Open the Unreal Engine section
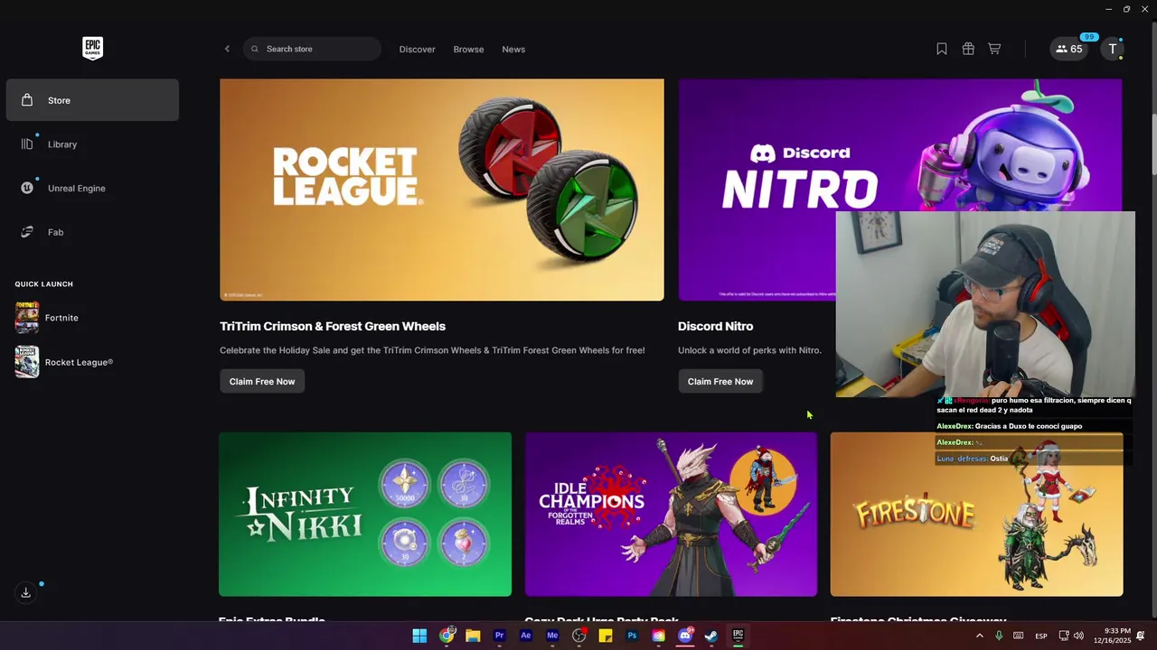Image resolution: width=1157 pixels, height=650 pixels. 92,188
